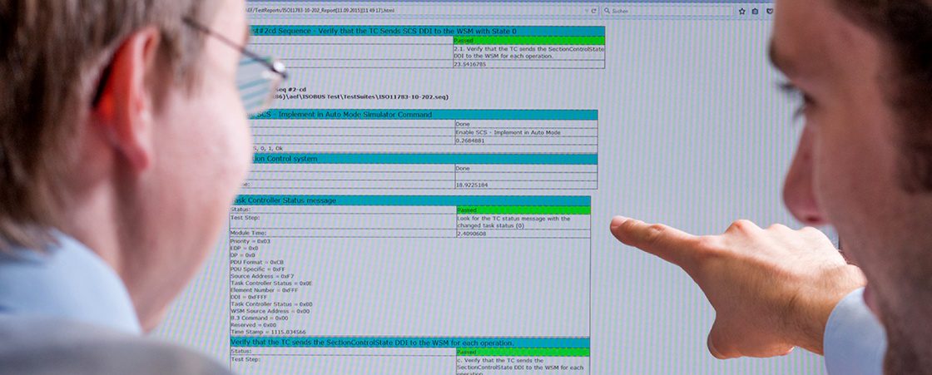932x375 pixels.
Task: Click the 'Source Address = 0xF7' line
Action: pos(262,276)
